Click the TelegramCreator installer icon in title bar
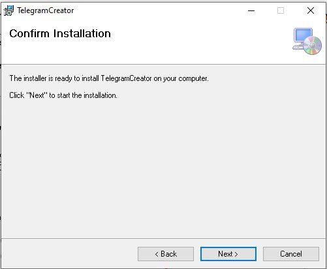This screenshot has width=327, height=269. point(8,10)
